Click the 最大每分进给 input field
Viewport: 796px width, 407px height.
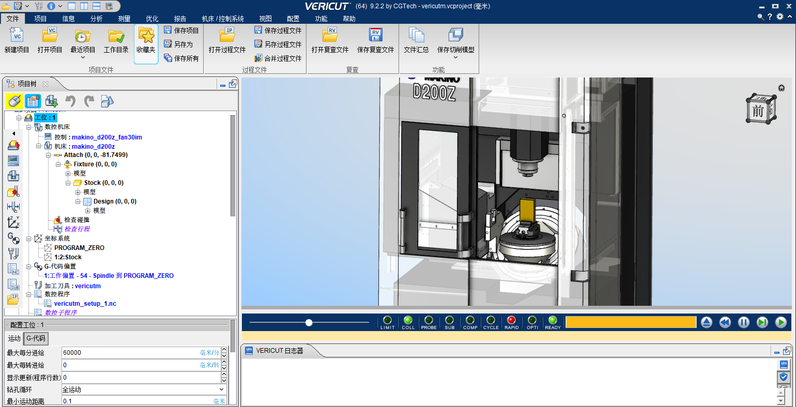point(141,353)
